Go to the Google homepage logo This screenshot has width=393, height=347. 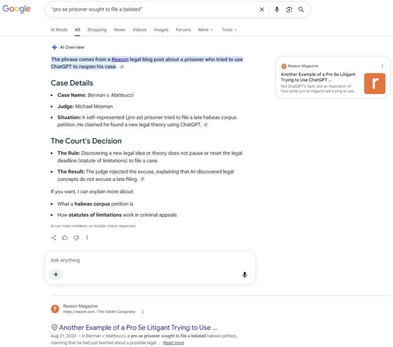pyautogui.click(x=17, y=9)
